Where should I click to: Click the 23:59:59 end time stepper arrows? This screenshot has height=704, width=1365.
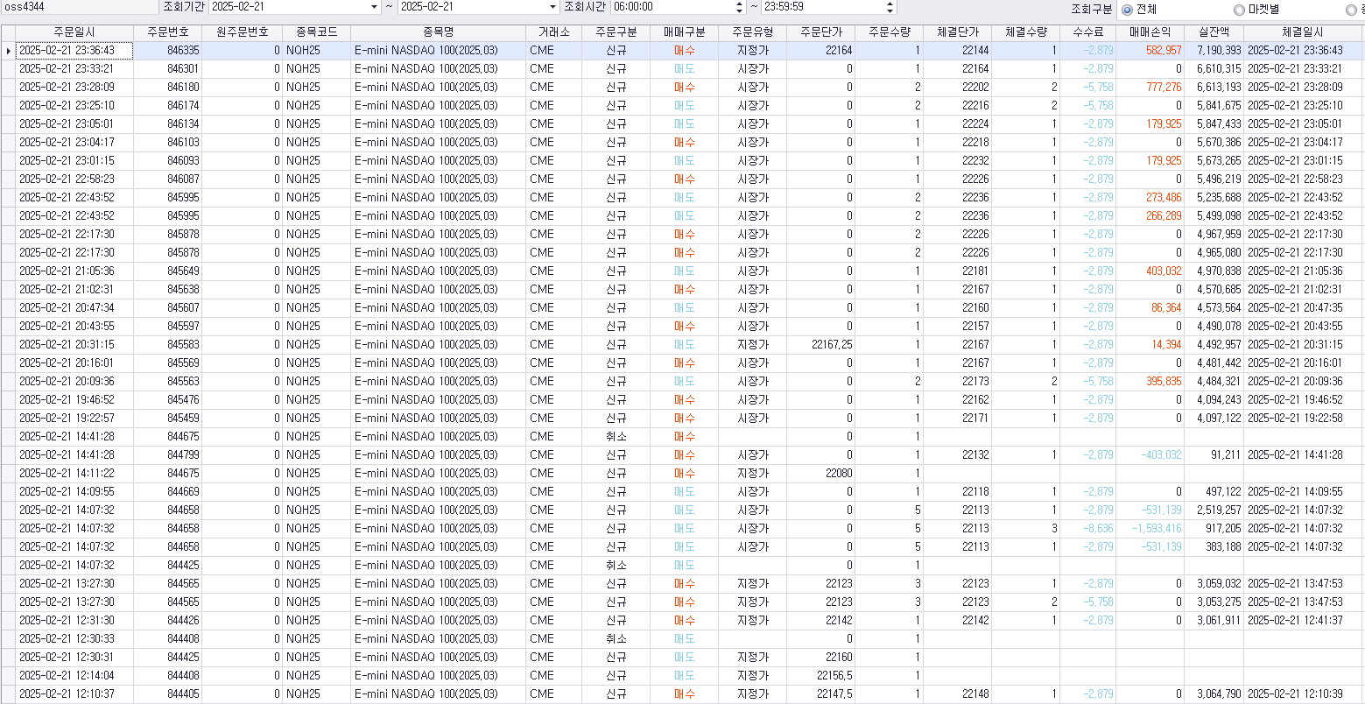[x=890, y=7]
